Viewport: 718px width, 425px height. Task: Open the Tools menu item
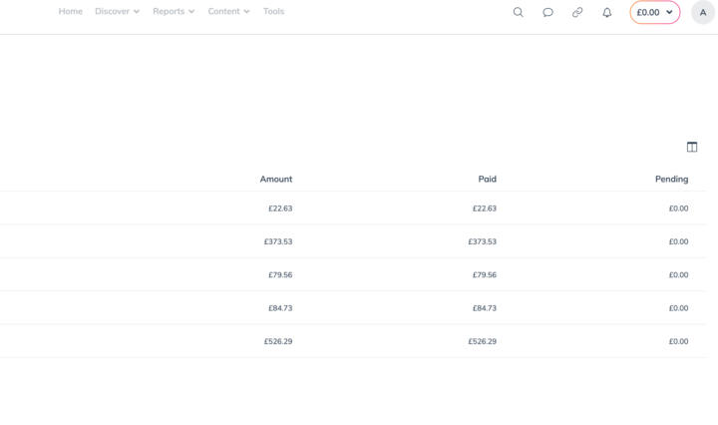(x=273, y=11)
